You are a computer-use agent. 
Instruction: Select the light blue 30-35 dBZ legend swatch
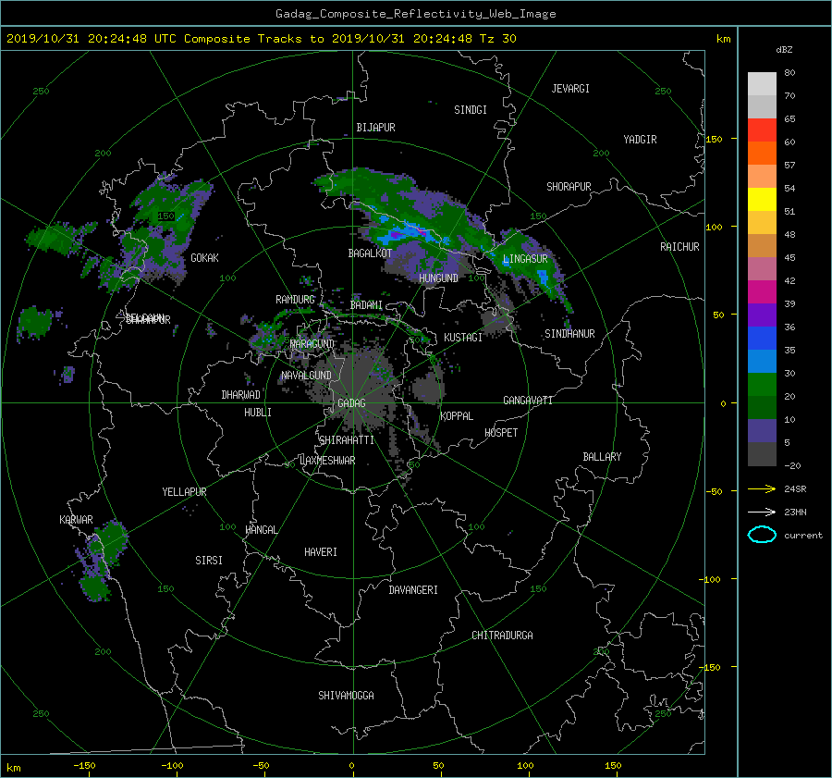click(762, 362)
